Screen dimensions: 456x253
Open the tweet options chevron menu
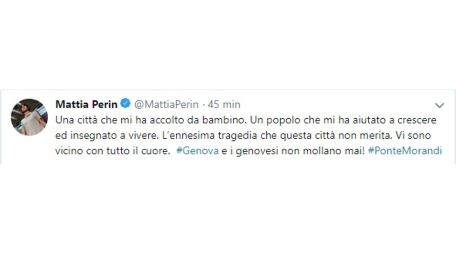(x=439, y=105)
